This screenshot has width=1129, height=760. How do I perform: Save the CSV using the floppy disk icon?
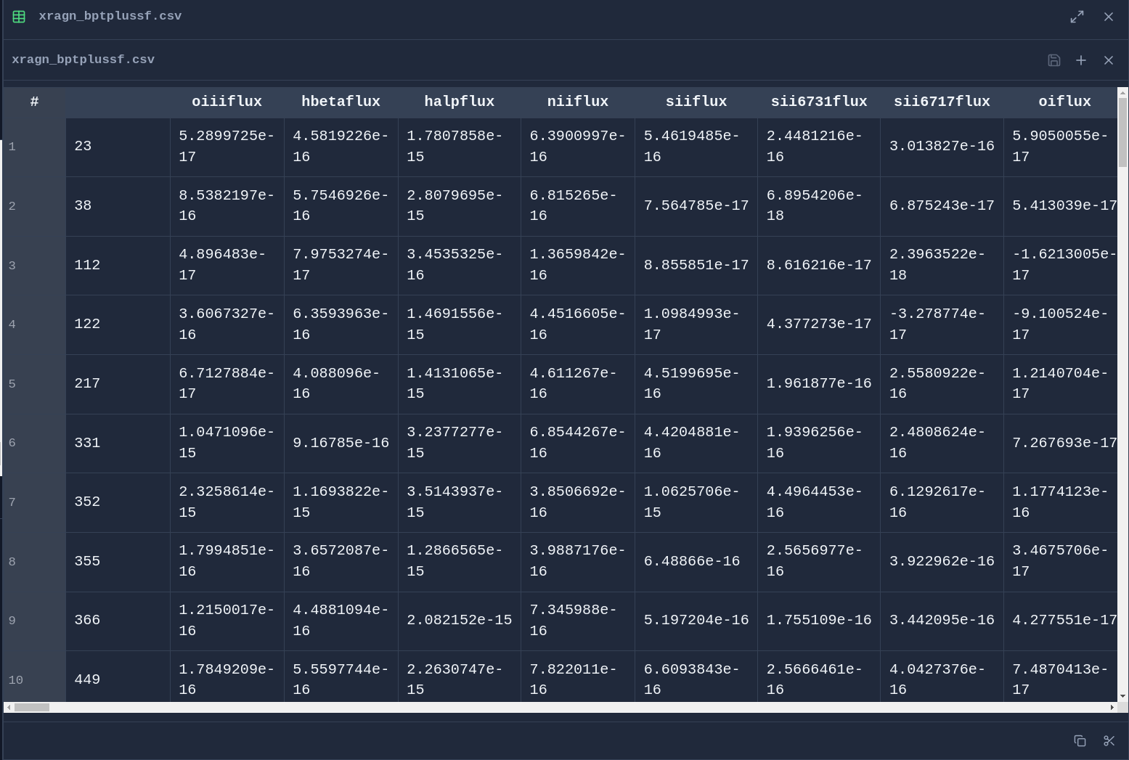[x=1053, y=60]
